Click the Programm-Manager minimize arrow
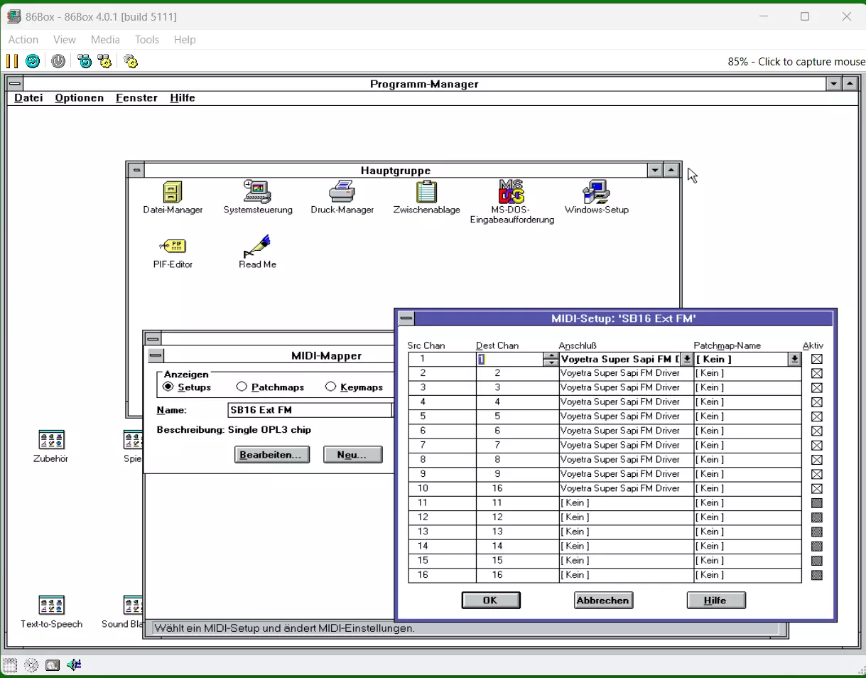866x678 pixels. point(834,84)
